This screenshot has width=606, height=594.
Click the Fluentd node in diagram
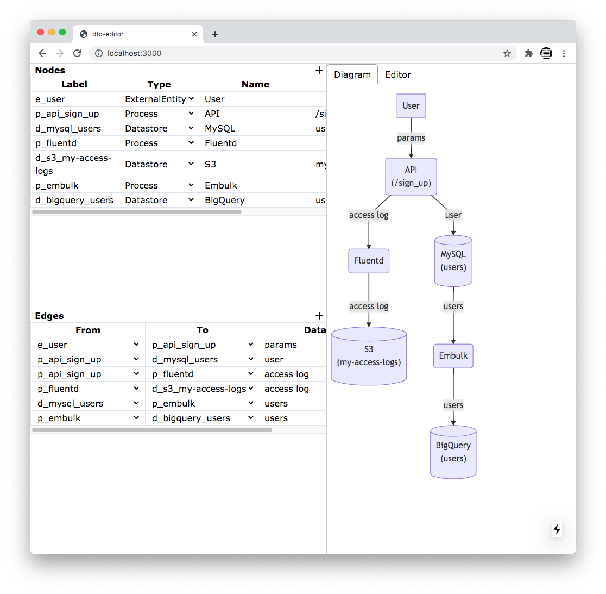coord(369,261)
